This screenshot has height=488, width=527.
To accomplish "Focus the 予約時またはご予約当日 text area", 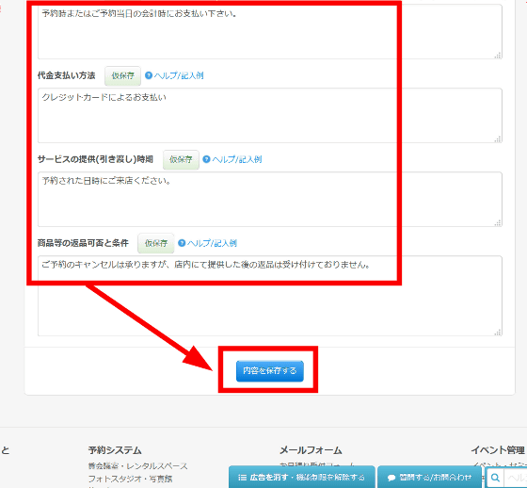I will [x=270, y=32].
